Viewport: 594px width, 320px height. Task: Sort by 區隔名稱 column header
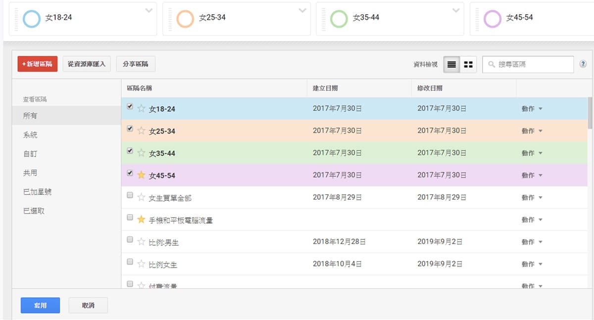[x=214, y=88]
